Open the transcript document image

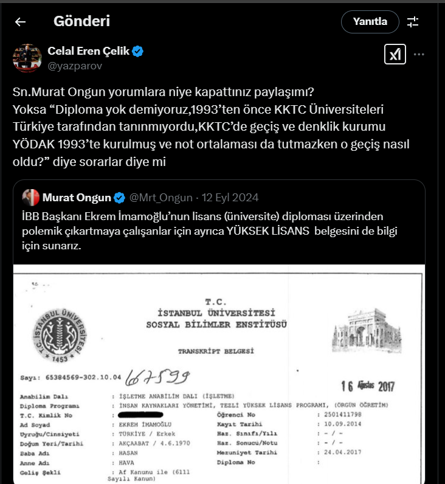tap(219, 374)
